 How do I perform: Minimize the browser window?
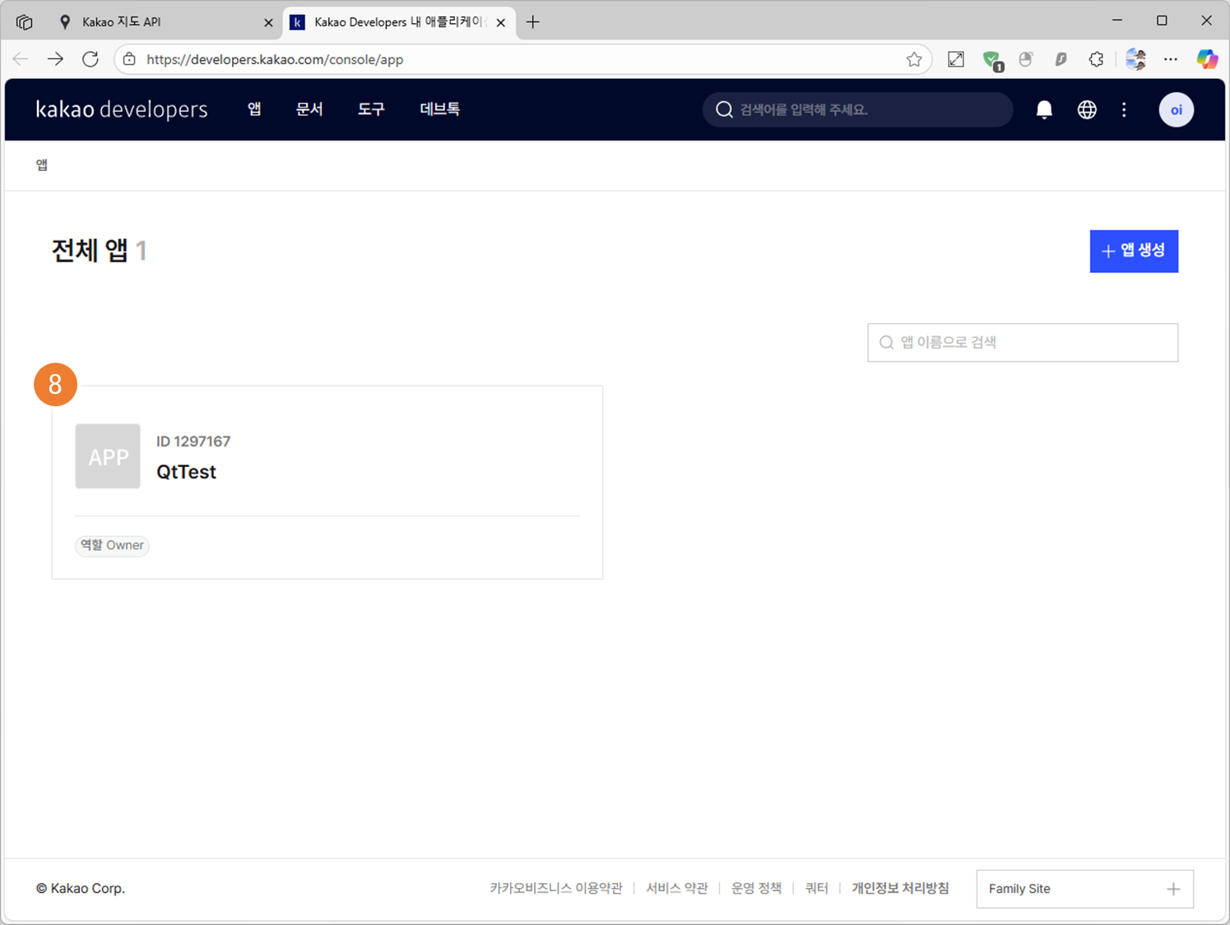coord(1117,21)
